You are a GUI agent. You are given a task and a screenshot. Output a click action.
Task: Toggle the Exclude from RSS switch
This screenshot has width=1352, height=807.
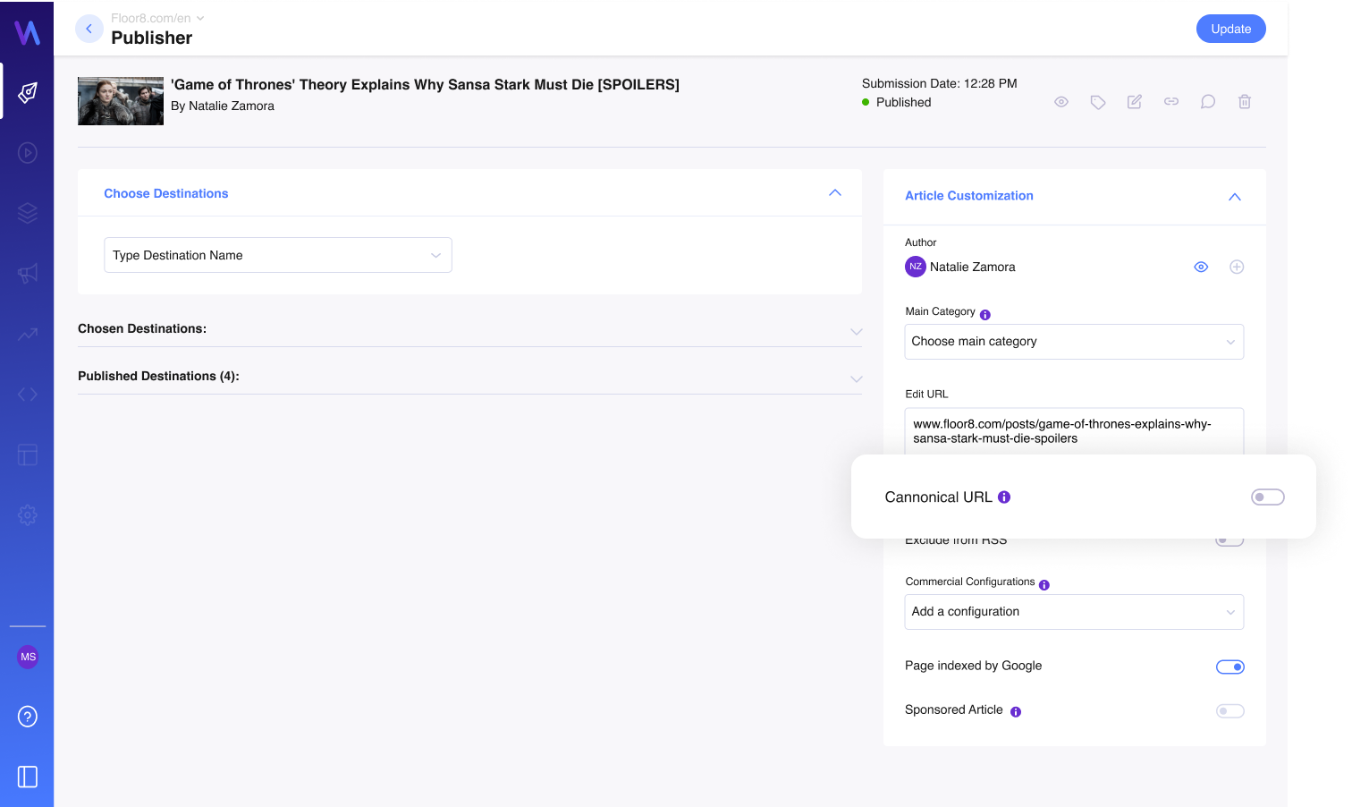click(x=1229, y=540)
